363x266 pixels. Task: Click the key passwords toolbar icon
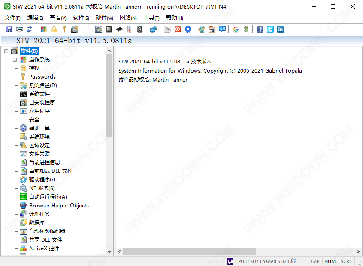pyautogui.click(x=64, y=29)
